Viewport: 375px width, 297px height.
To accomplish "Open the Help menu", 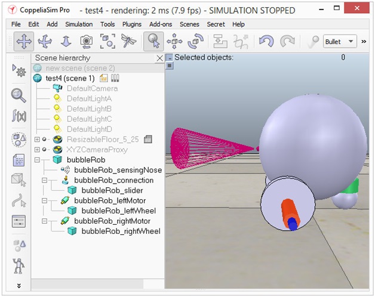I will (x=238, y=24).
